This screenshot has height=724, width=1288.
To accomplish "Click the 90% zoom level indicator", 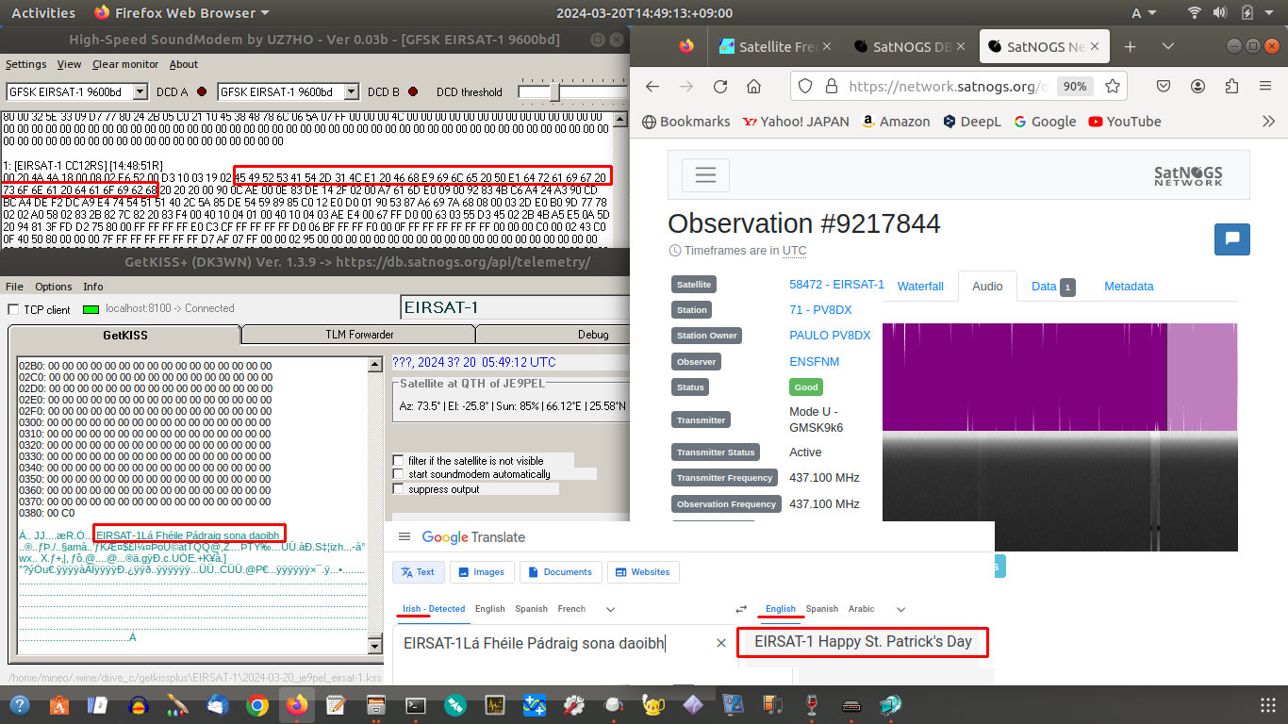I will point(1075,86).
